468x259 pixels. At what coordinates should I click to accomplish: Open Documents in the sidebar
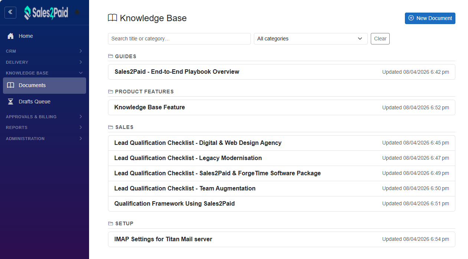45,85
